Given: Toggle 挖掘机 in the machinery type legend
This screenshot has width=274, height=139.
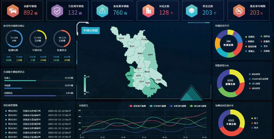Looking at the screenshot, I should (250, 37).
